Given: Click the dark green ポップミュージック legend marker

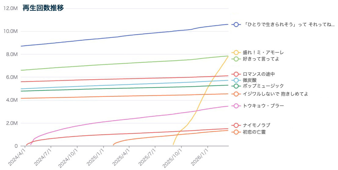Looking at the screenshot, I should [236, 86].
